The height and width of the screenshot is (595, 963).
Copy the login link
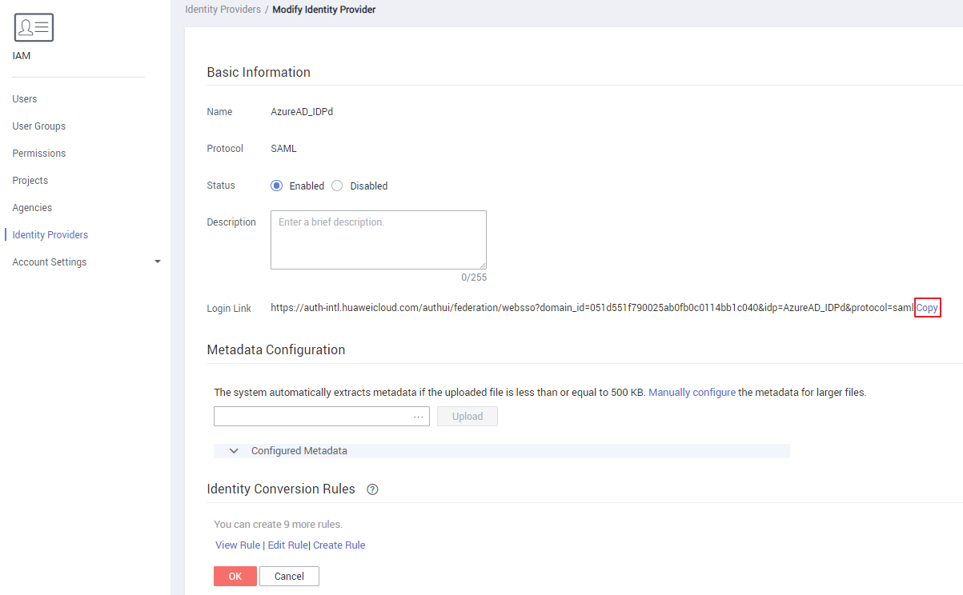927,308
